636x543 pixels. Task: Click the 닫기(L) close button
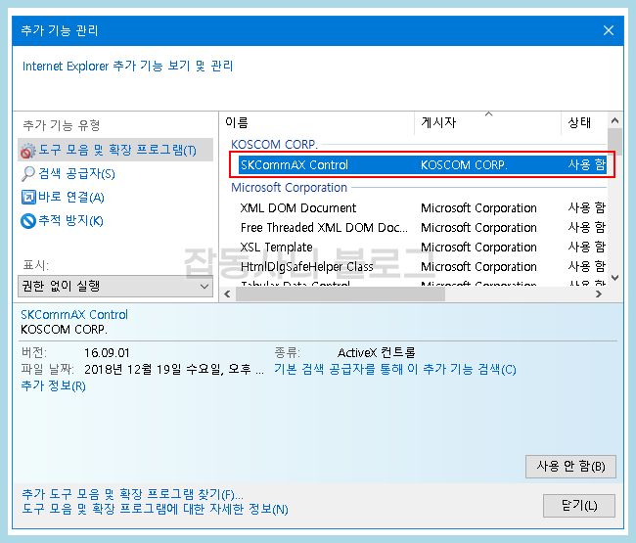tap(579, 505)
